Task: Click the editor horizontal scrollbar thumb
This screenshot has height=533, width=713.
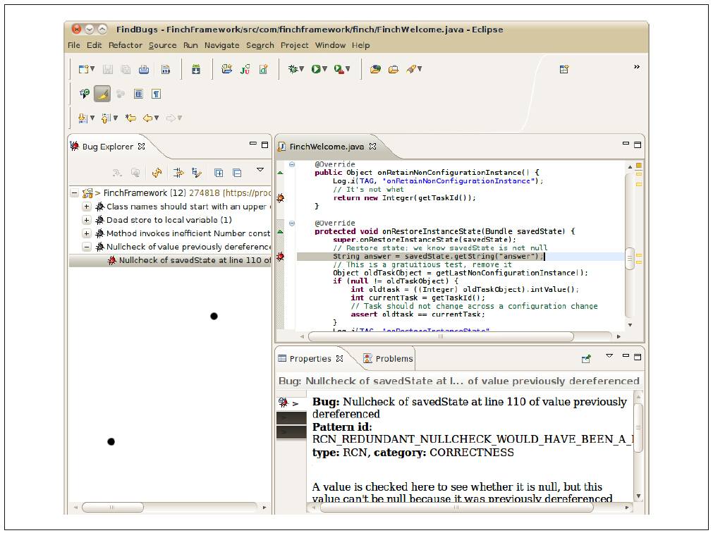Action: tap(441, 337)
